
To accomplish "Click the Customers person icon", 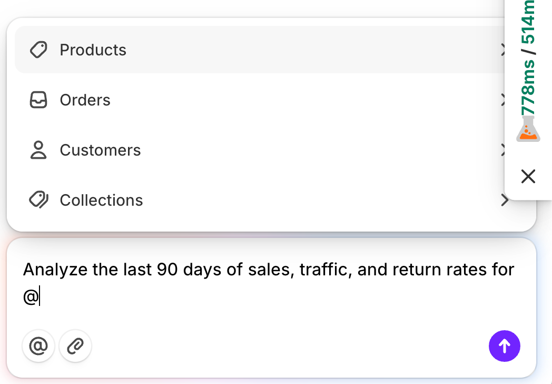I will pyautogui.click(x=38, y=150).
